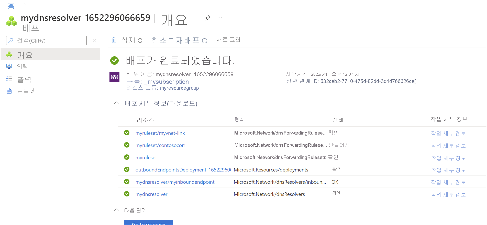Click status check icon for myruleset row

pyautogui.click(x=127, y=157)
